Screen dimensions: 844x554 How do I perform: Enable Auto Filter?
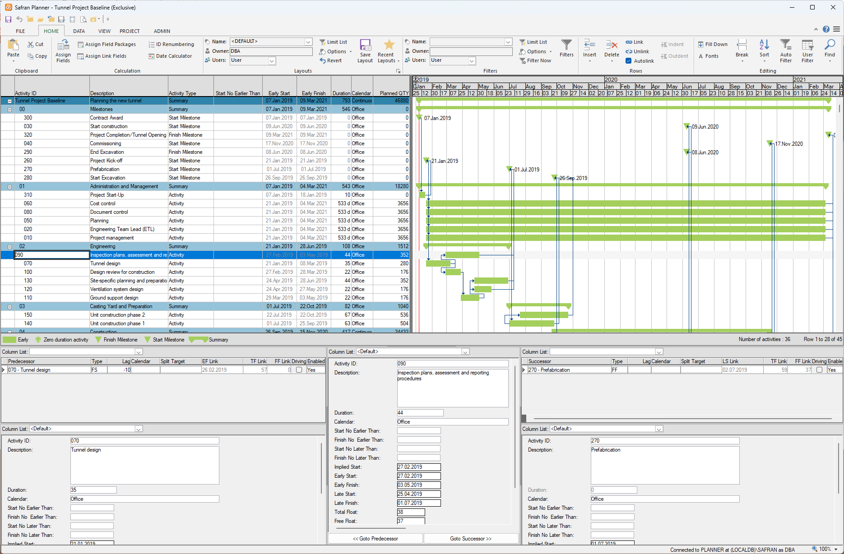[786, 51]
